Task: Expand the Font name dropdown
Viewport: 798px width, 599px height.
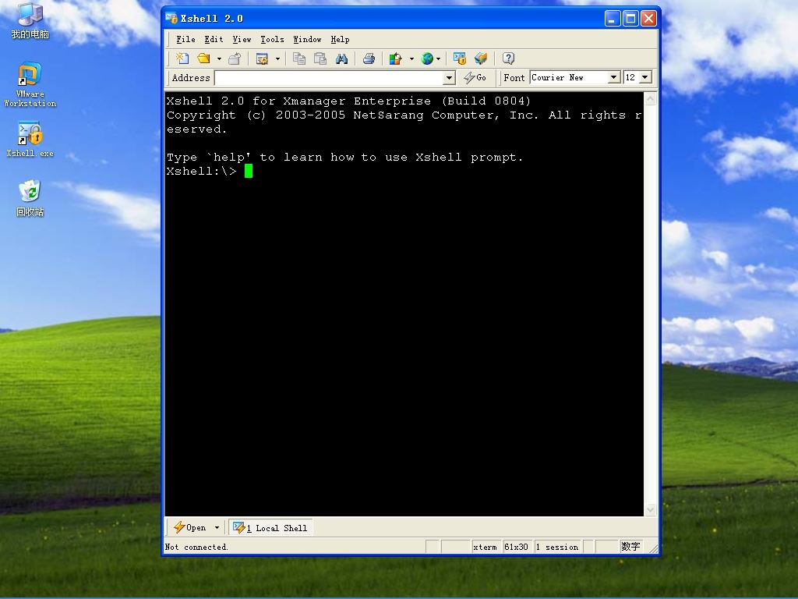Action: point(614,77)
